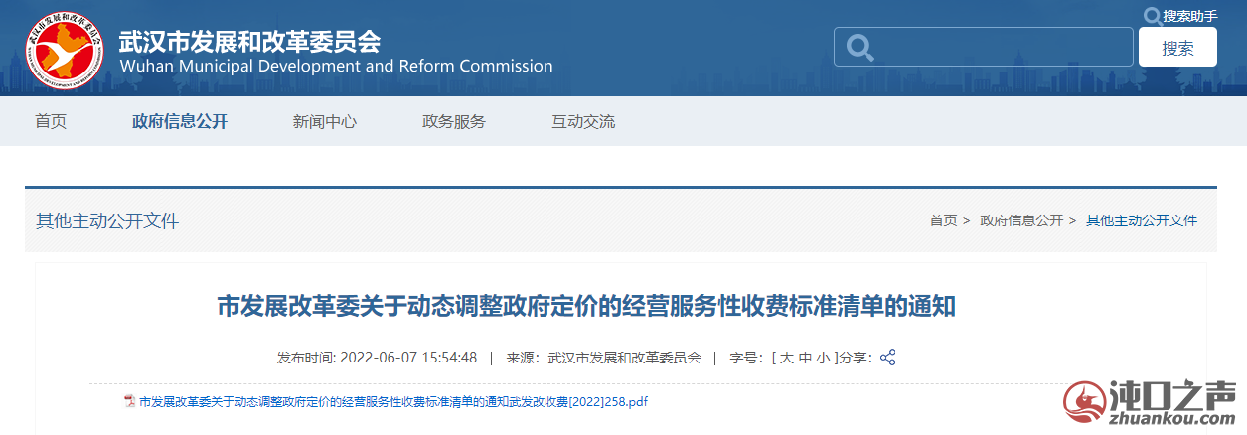1247x435 pixels.
Task: Click the magnifier icon in search box
Action: pyautogui.click(x=860, y=48)
